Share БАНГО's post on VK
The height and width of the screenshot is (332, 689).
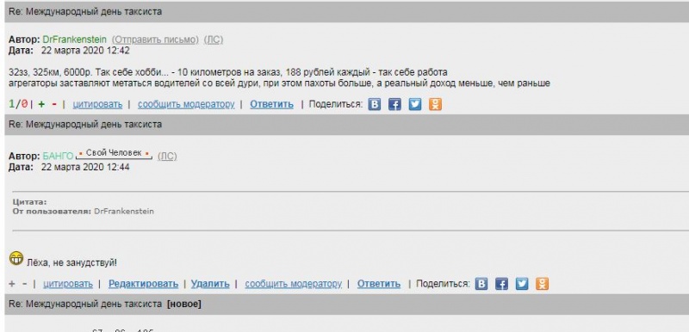(481, 284)
